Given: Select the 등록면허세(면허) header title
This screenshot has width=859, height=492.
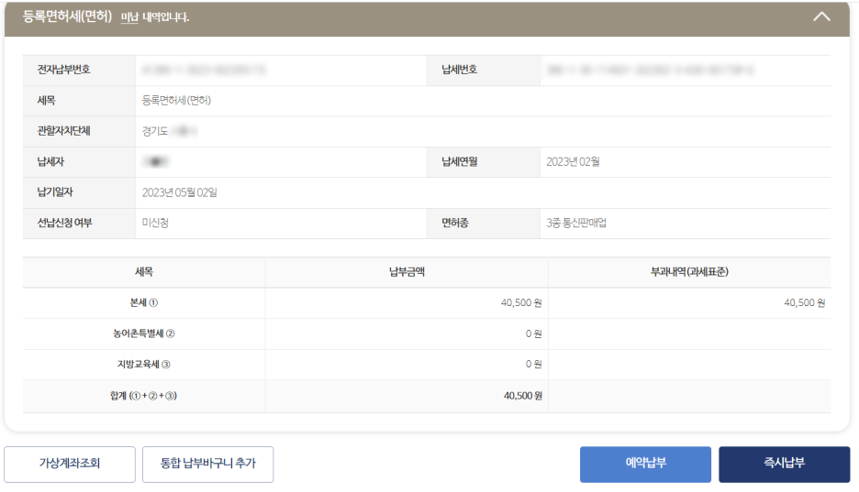Looking at the screenshot, I should pos(67,16).
